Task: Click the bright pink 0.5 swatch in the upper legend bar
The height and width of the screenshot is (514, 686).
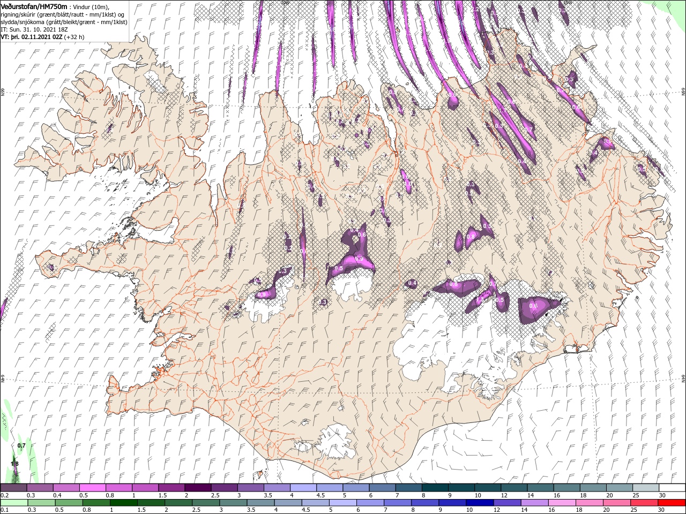Action: point(92,488)
